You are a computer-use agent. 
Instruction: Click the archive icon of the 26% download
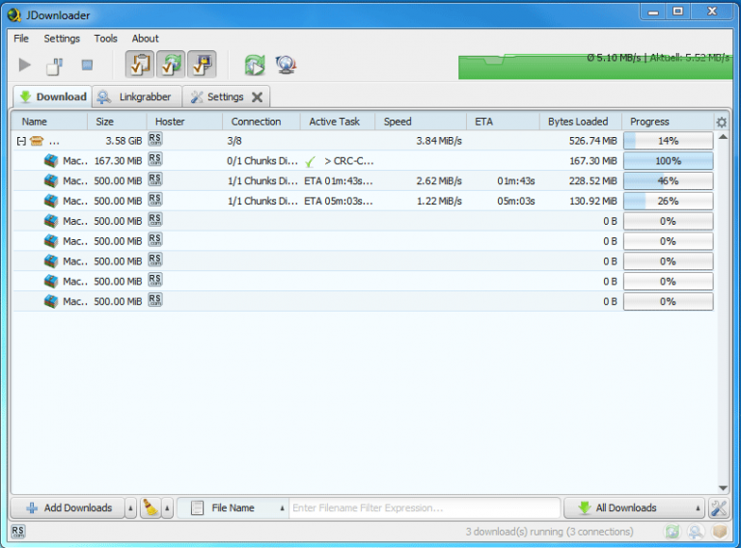click(x=51, y=201)
